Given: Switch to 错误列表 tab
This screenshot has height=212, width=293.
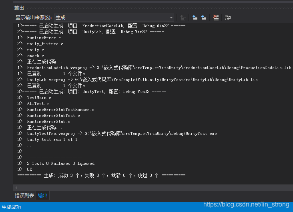Looking at the screenshot, I should pyautogui.click(x=24, y=195).
